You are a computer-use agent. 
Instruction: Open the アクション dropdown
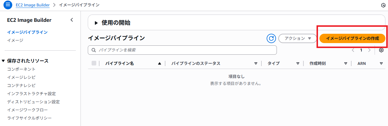click(x=298, y=38)
